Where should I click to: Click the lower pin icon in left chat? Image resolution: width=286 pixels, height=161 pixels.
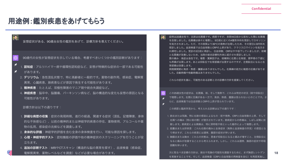[x=16, y=72]
